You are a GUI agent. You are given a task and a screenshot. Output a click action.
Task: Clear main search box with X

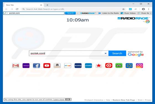click(x=105, y=53)
